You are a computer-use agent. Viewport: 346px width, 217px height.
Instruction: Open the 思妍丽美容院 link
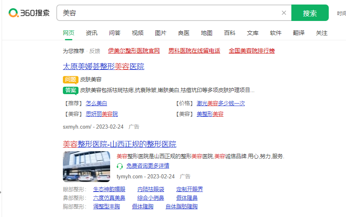(102, 114)
